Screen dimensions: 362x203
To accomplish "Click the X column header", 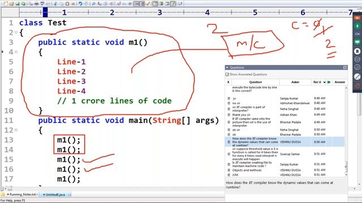I will [x=228, y=82].
